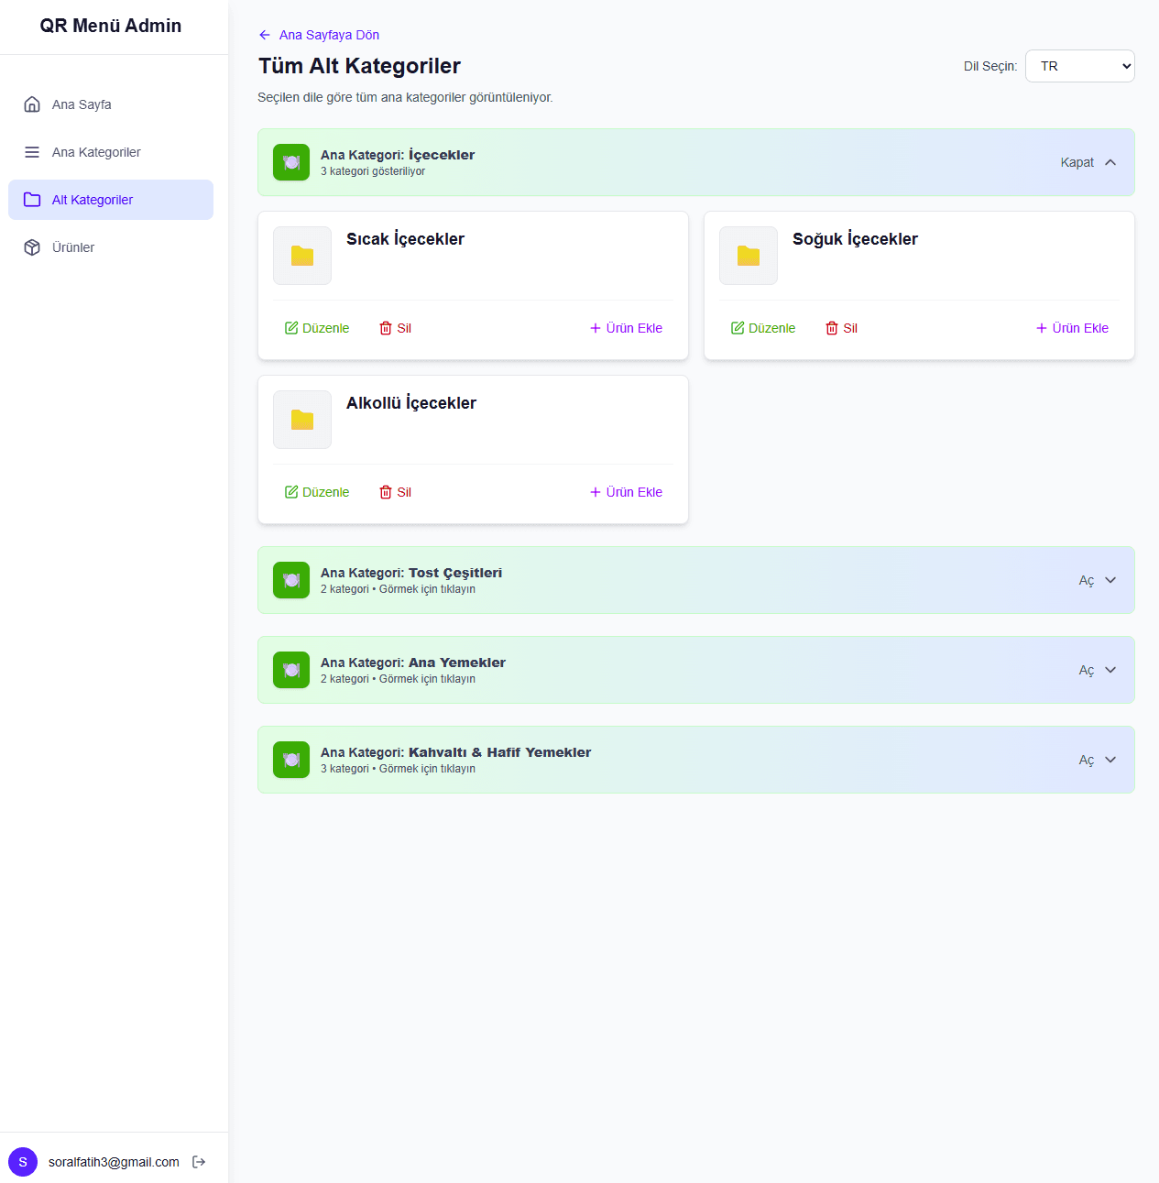
Task: Click the green icon for Tost Çeşitleri
Action: [291, 580]
